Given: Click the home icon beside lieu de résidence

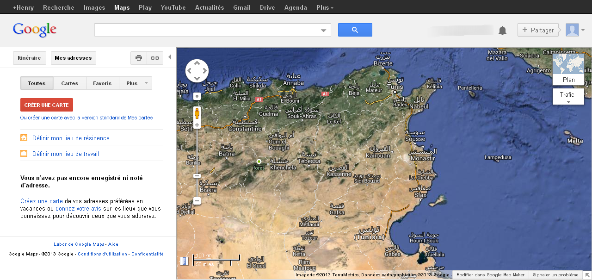Looking at the screenshot, I should [x=24, y=138].
